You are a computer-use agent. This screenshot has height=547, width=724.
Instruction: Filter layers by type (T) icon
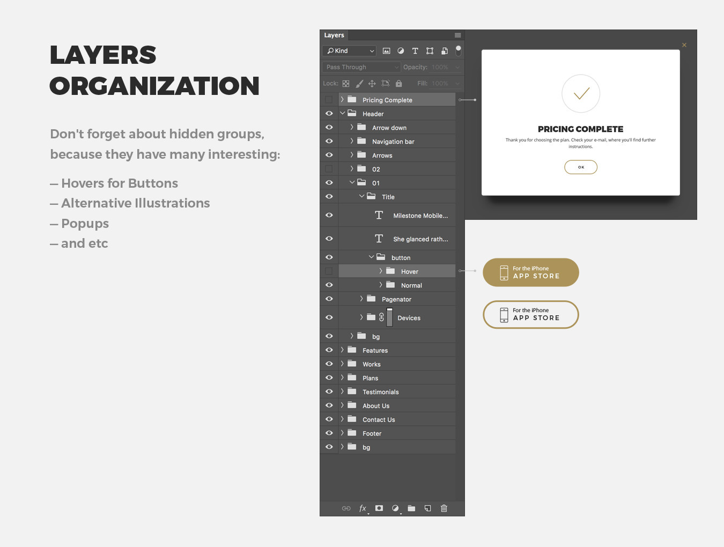point(415,51)
